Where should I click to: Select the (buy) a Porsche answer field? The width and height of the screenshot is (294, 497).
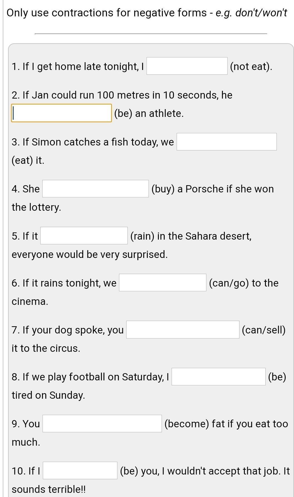95,189
